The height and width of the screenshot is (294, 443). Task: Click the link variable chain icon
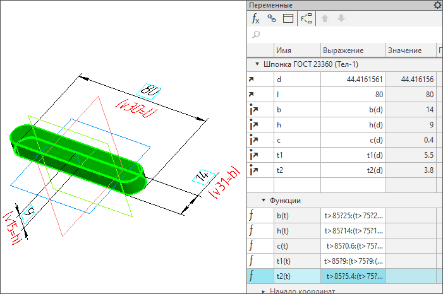[272, 18]
